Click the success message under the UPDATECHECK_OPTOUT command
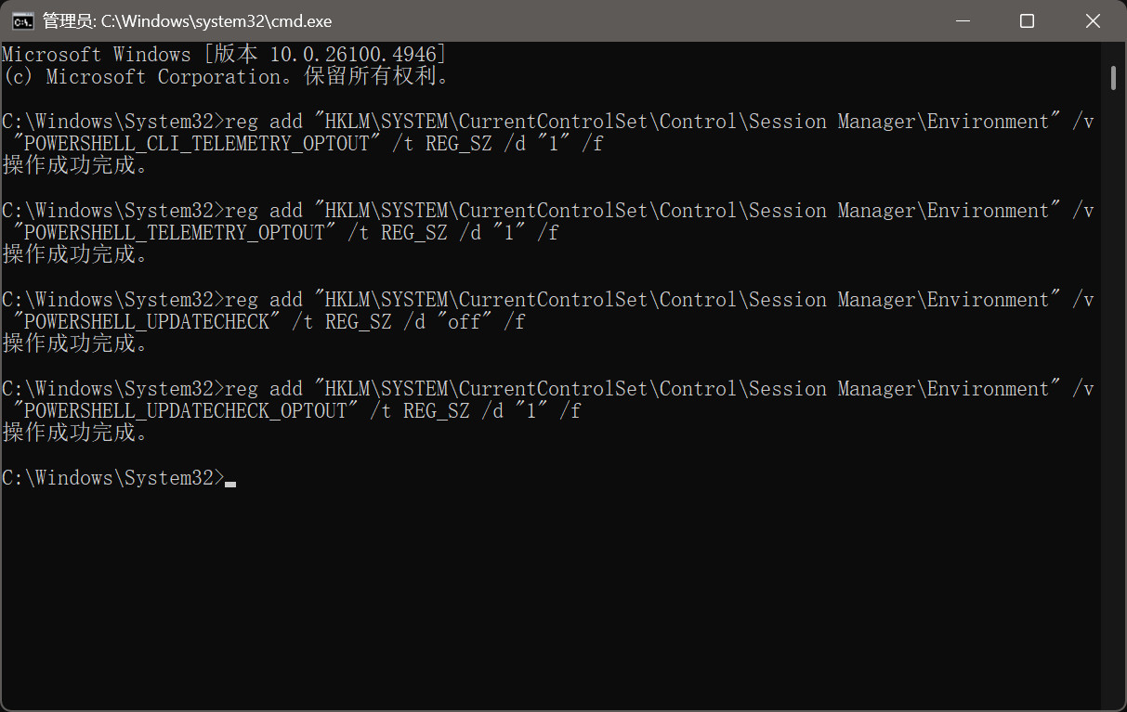The height and width of the screenshot is (712, 1127). [76, 434]
